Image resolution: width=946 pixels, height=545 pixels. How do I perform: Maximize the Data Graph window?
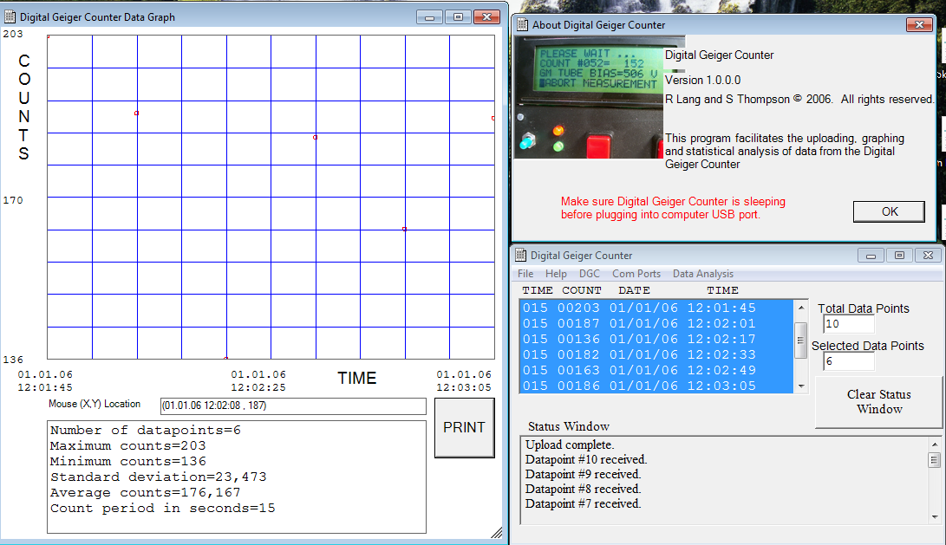tap(458, 16)
